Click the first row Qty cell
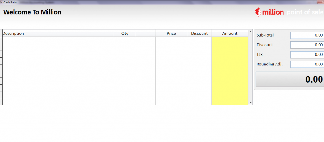This screenshot has height=142, width=324. pyautogui.click(x=125, y=40)
